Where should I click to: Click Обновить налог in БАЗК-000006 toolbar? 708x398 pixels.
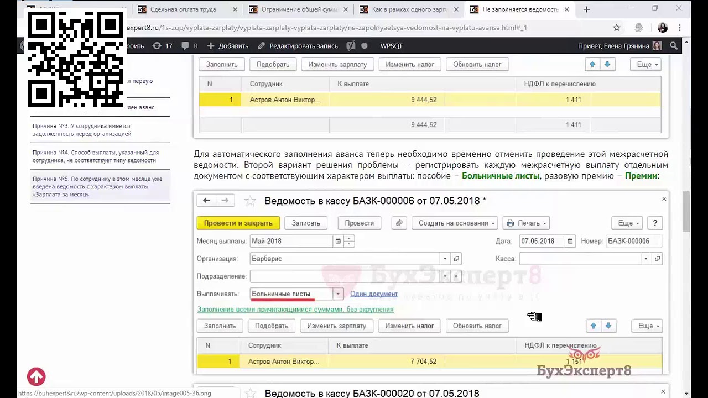coord(477,326)
